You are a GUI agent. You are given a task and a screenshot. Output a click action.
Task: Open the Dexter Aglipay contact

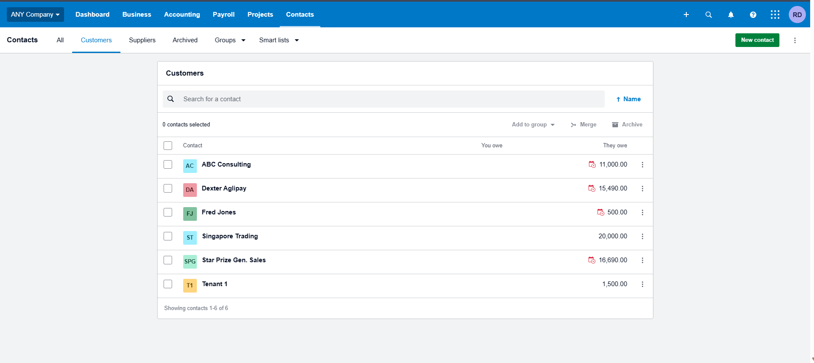[x=224, y=188]
